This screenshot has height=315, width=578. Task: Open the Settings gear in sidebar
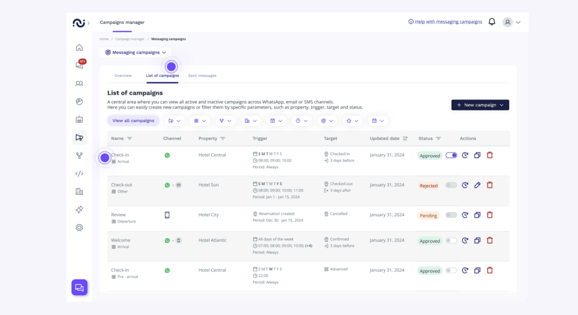[79, 228]
